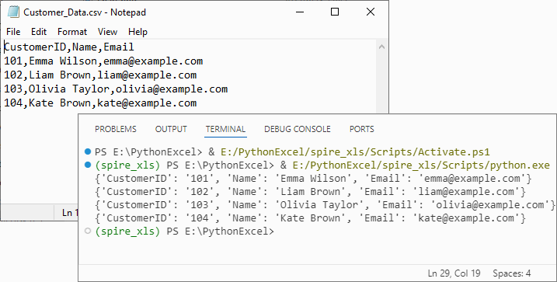The width and height of the screenshot is (557, 282).
Task: Open the Help menu in Notepad
Action: coord(138,32)
